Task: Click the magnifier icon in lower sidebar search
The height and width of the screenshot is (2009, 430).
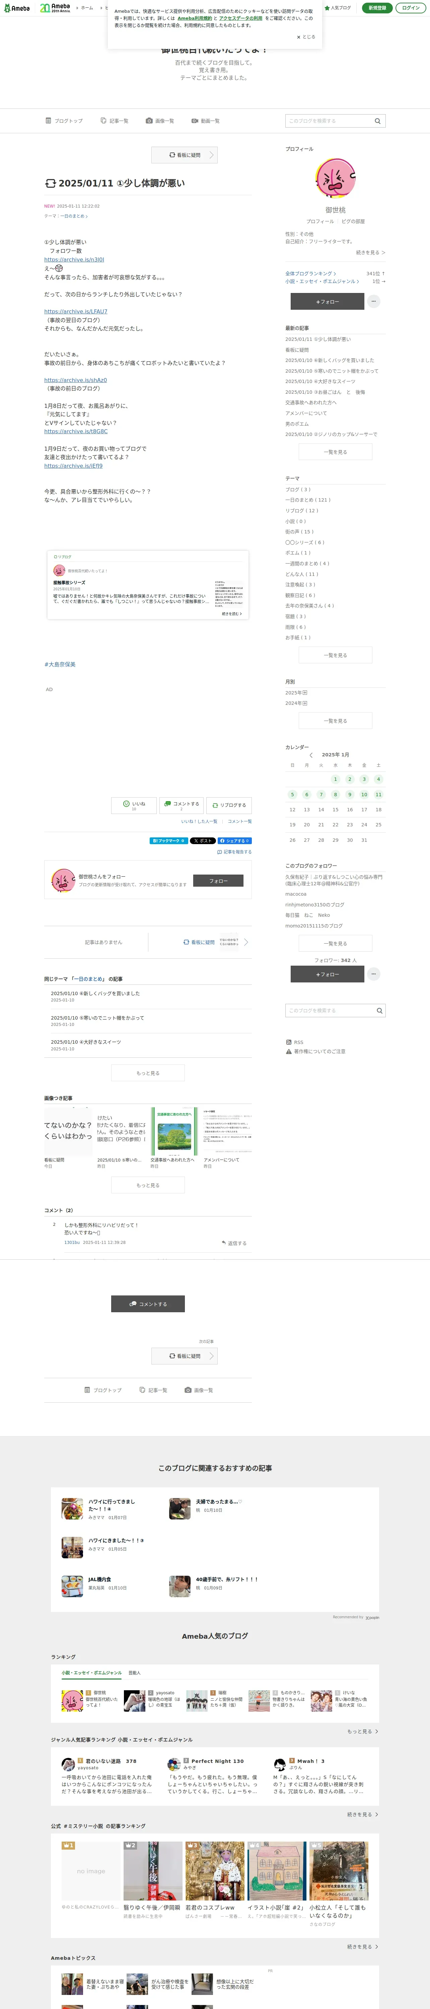Action: point(379,1011)
